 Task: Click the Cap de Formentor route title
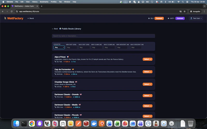63,69
